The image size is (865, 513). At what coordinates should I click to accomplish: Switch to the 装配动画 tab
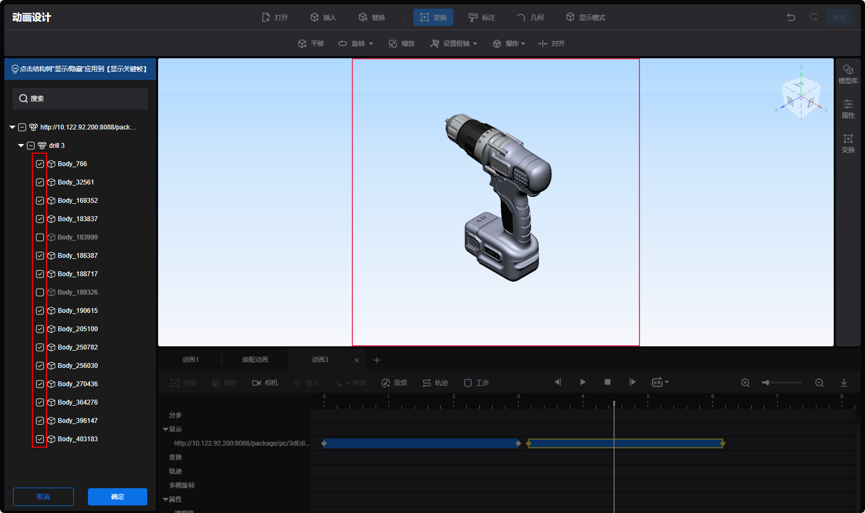coord(255,360)
